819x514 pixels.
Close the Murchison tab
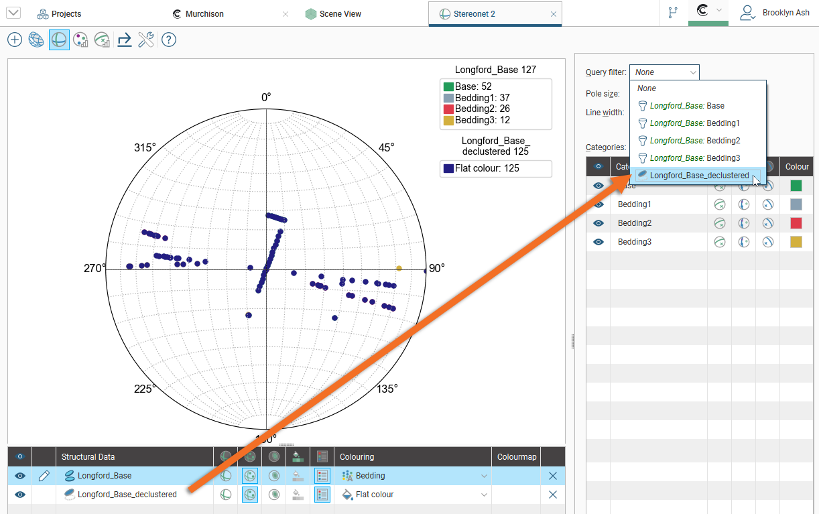click(x=286, y=14)
